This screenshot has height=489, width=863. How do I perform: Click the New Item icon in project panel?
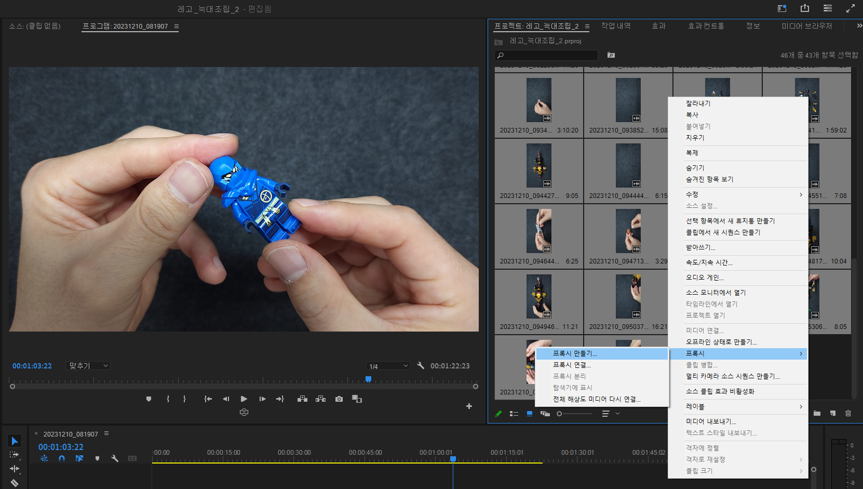click(833, 414)
